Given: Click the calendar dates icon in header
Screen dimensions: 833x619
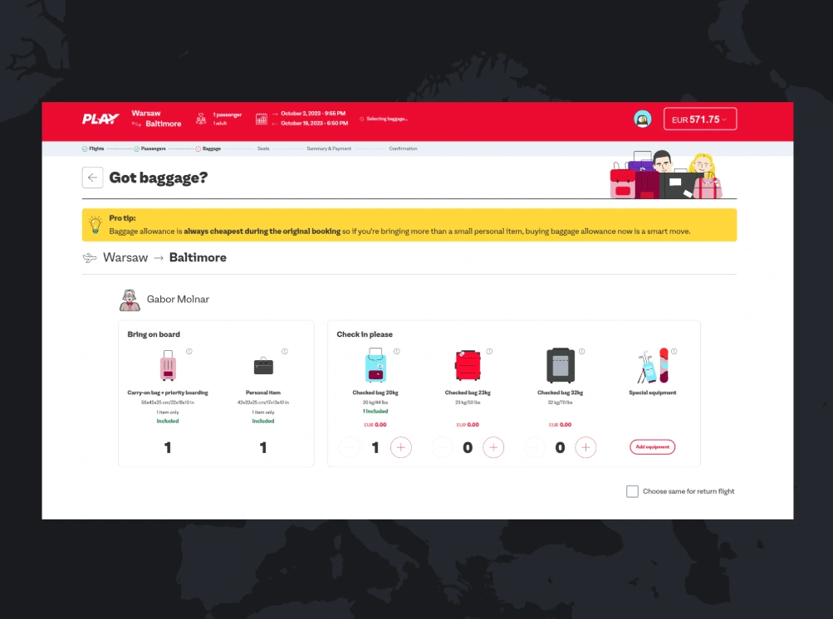Looking at the screenshot, I should click(262, 119).
